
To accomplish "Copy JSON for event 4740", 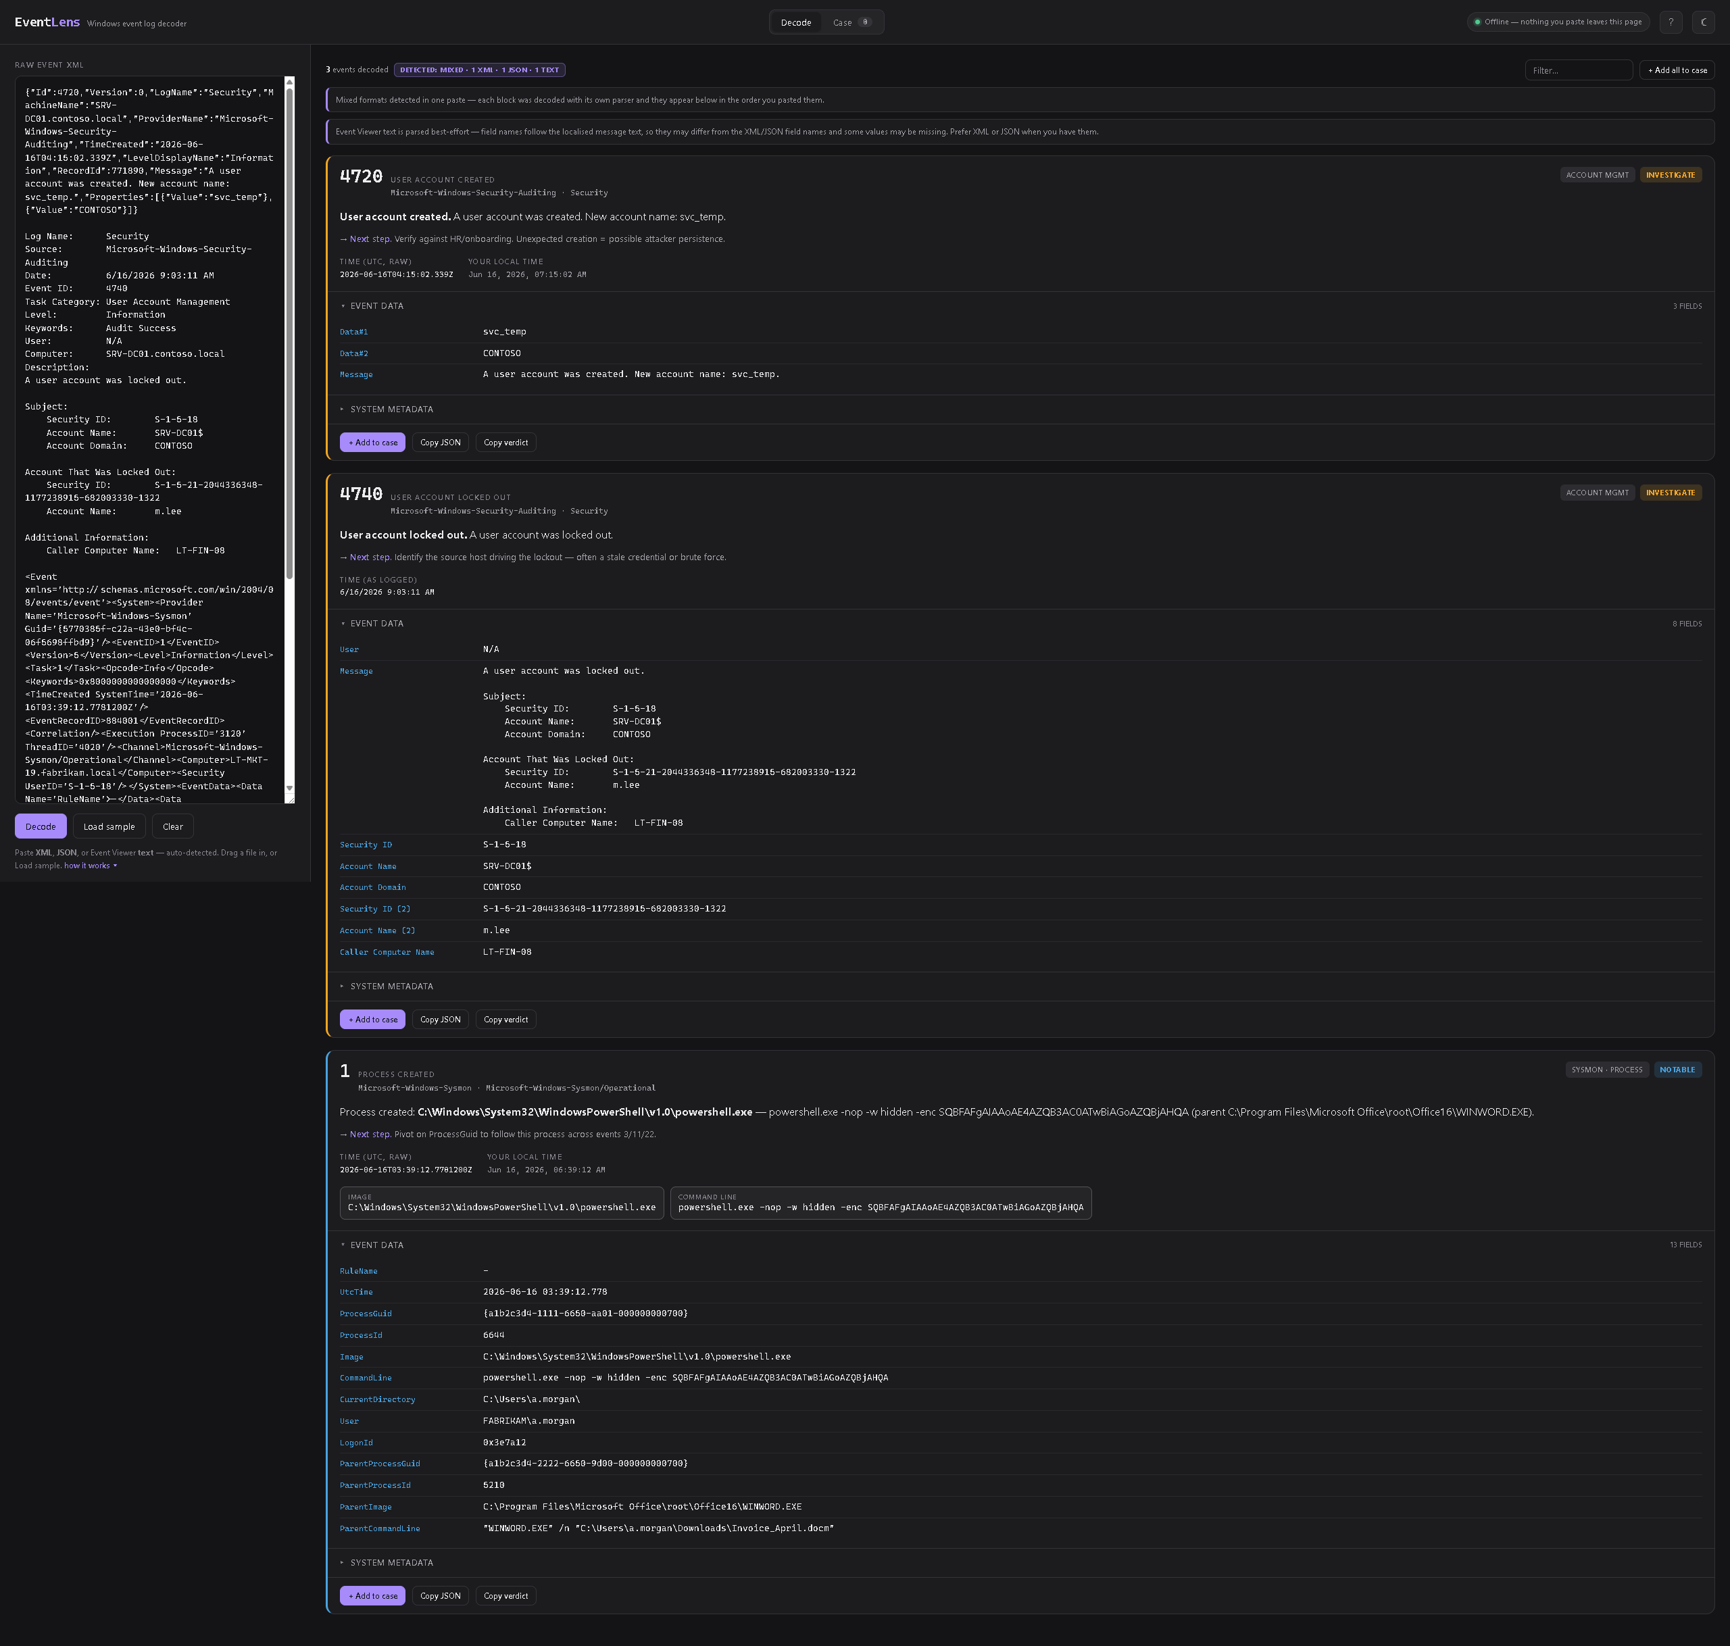I will pos(441,1020).
